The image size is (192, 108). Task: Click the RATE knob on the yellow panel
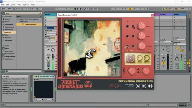[x=139, y=58]
